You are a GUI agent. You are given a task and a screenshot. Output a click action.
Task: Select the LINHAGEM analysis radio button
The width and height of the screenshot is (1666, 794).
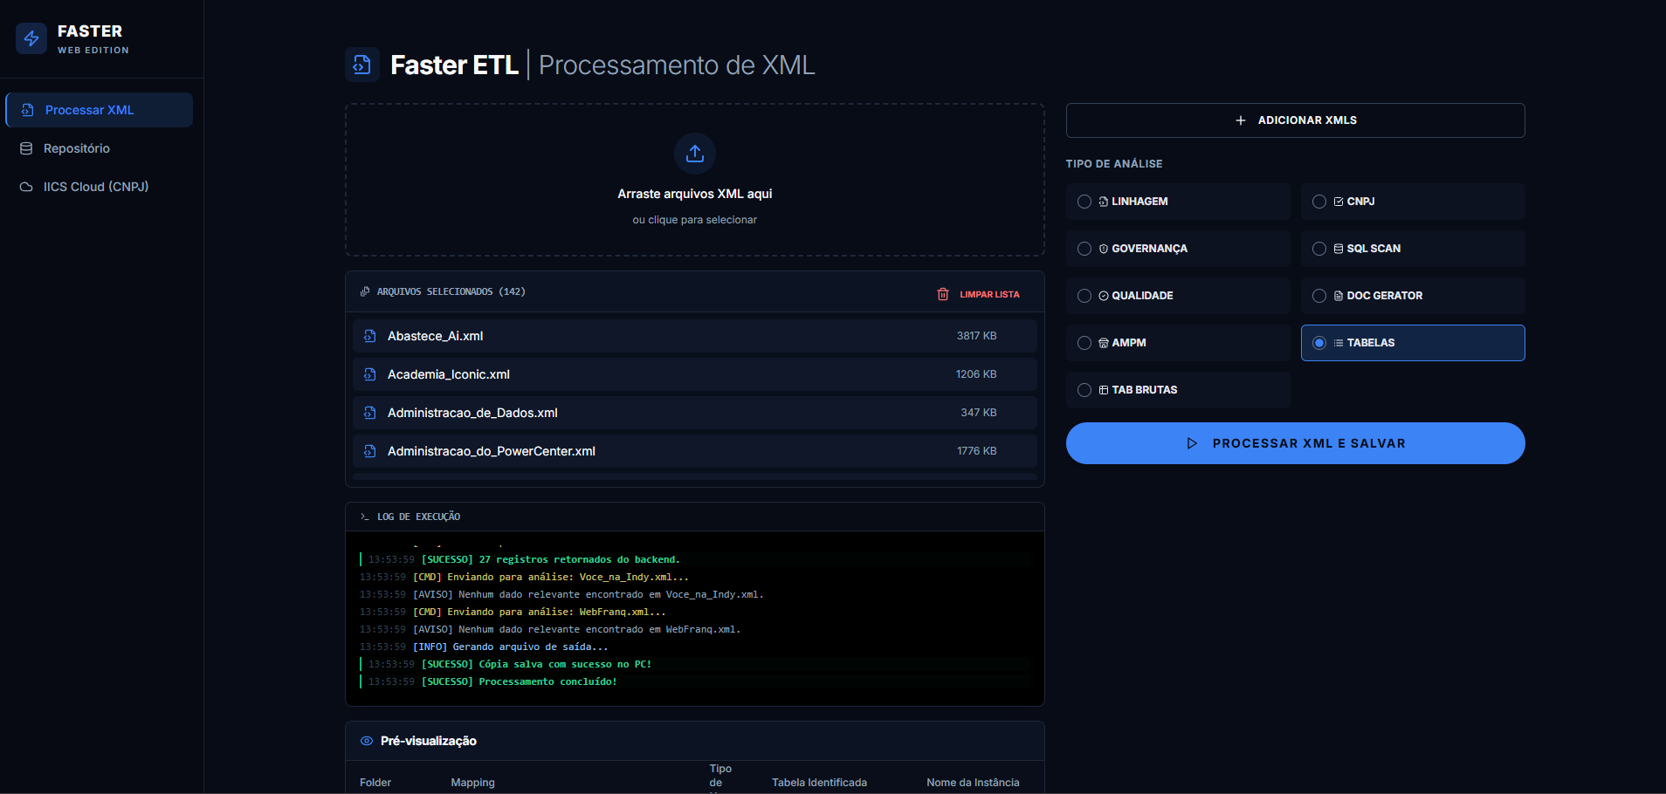(1084, 202)
